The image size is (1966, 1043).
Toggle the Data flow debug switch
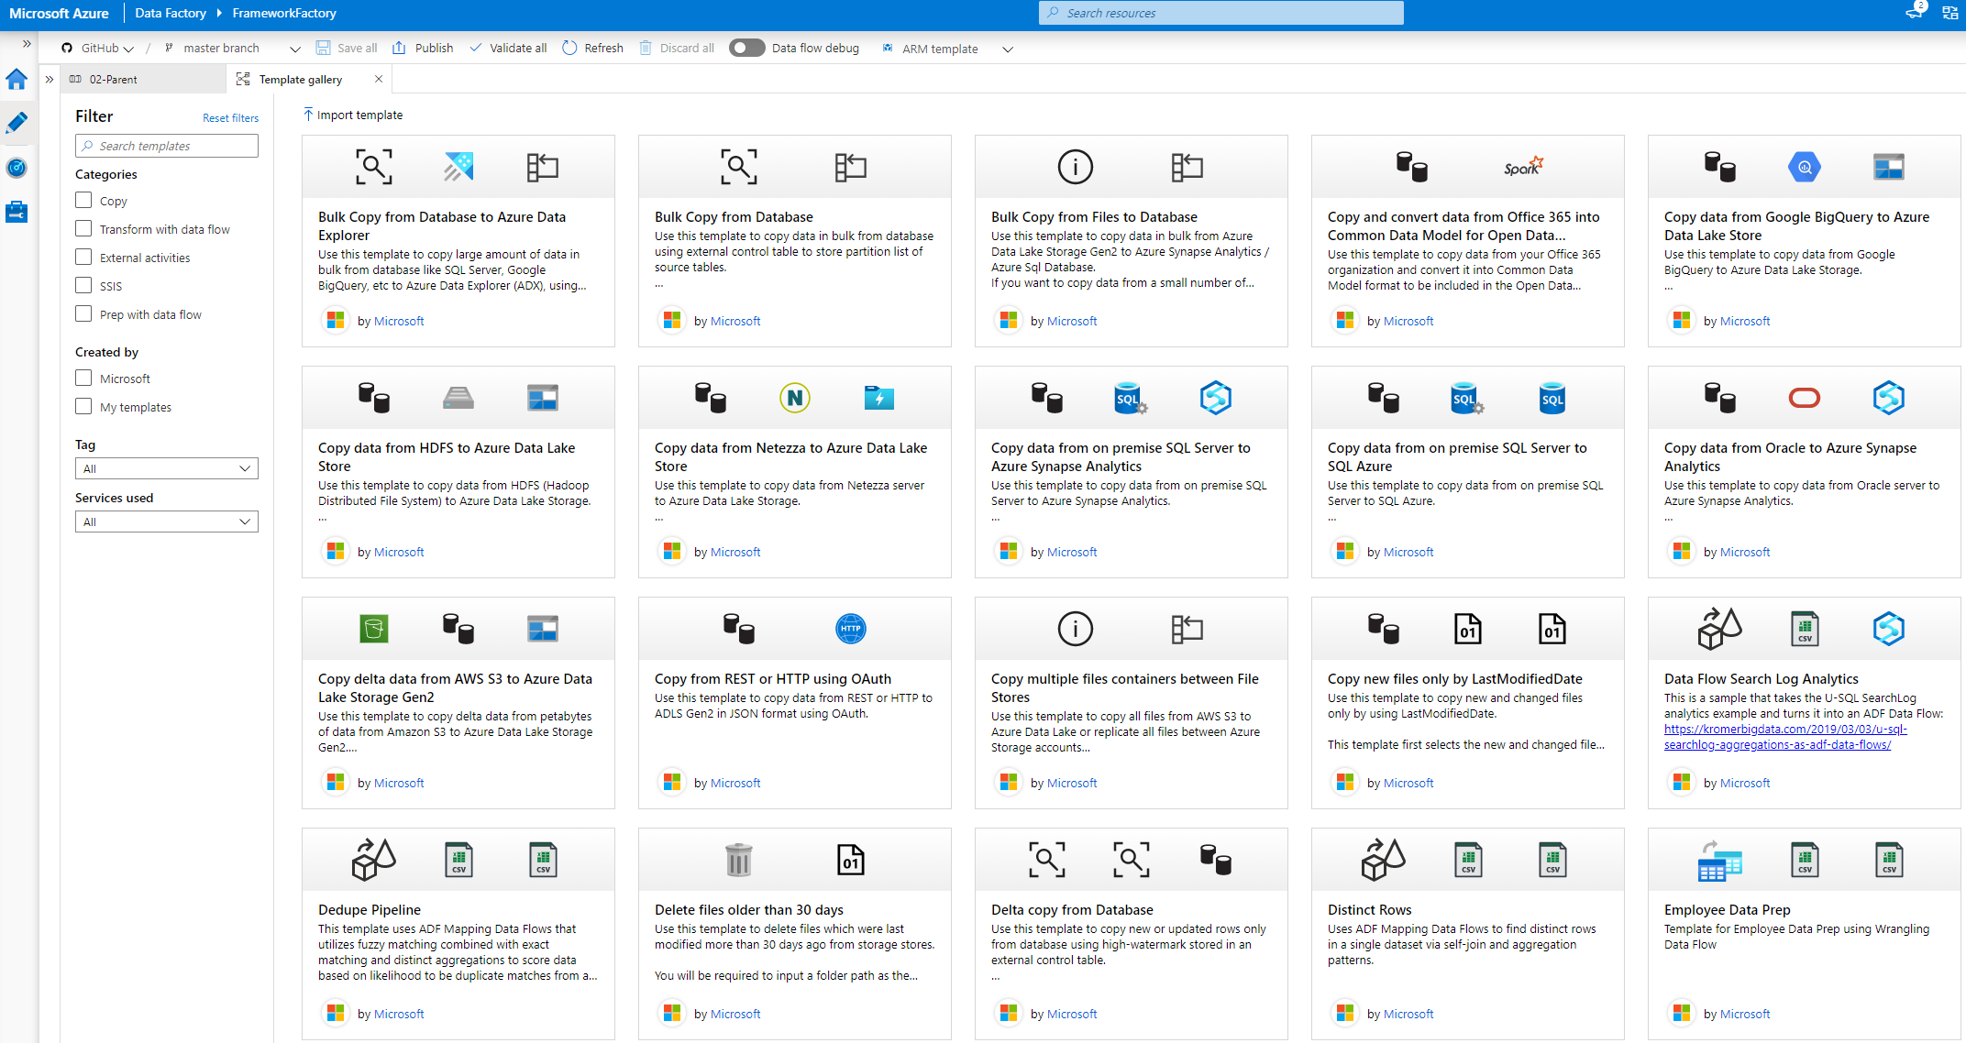pyautogui.click(x=746, y=49)
